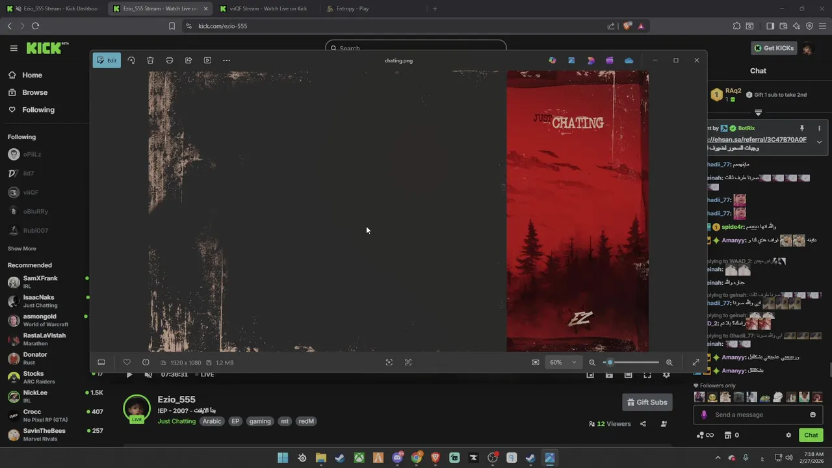Rotate the image in Photos
The image size is (832, 468).
[131, 60]
